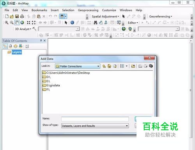Open the Bookmarks menu
The width and height of the screenshot is (195, 150).
tap(39, 10)
